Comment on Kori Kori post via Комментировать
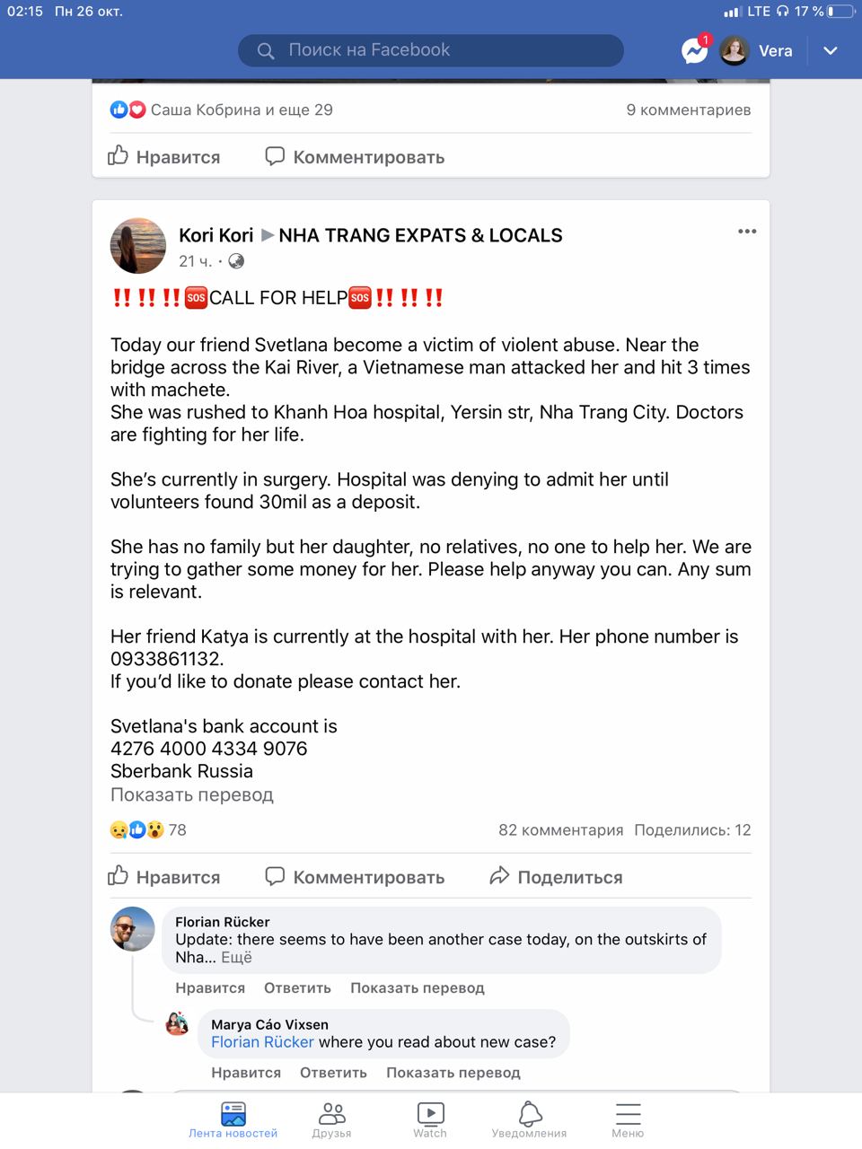 355,877
